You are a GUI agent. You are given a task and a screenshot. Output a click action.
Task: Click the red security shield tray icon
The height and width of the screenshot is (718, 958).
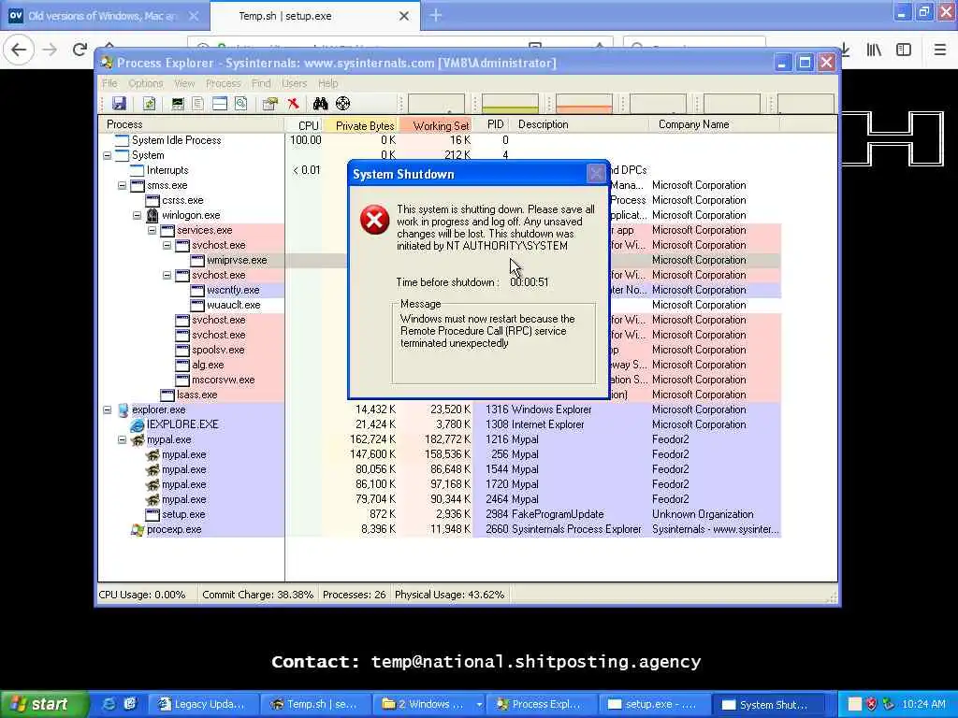click(x=871, y=704)
